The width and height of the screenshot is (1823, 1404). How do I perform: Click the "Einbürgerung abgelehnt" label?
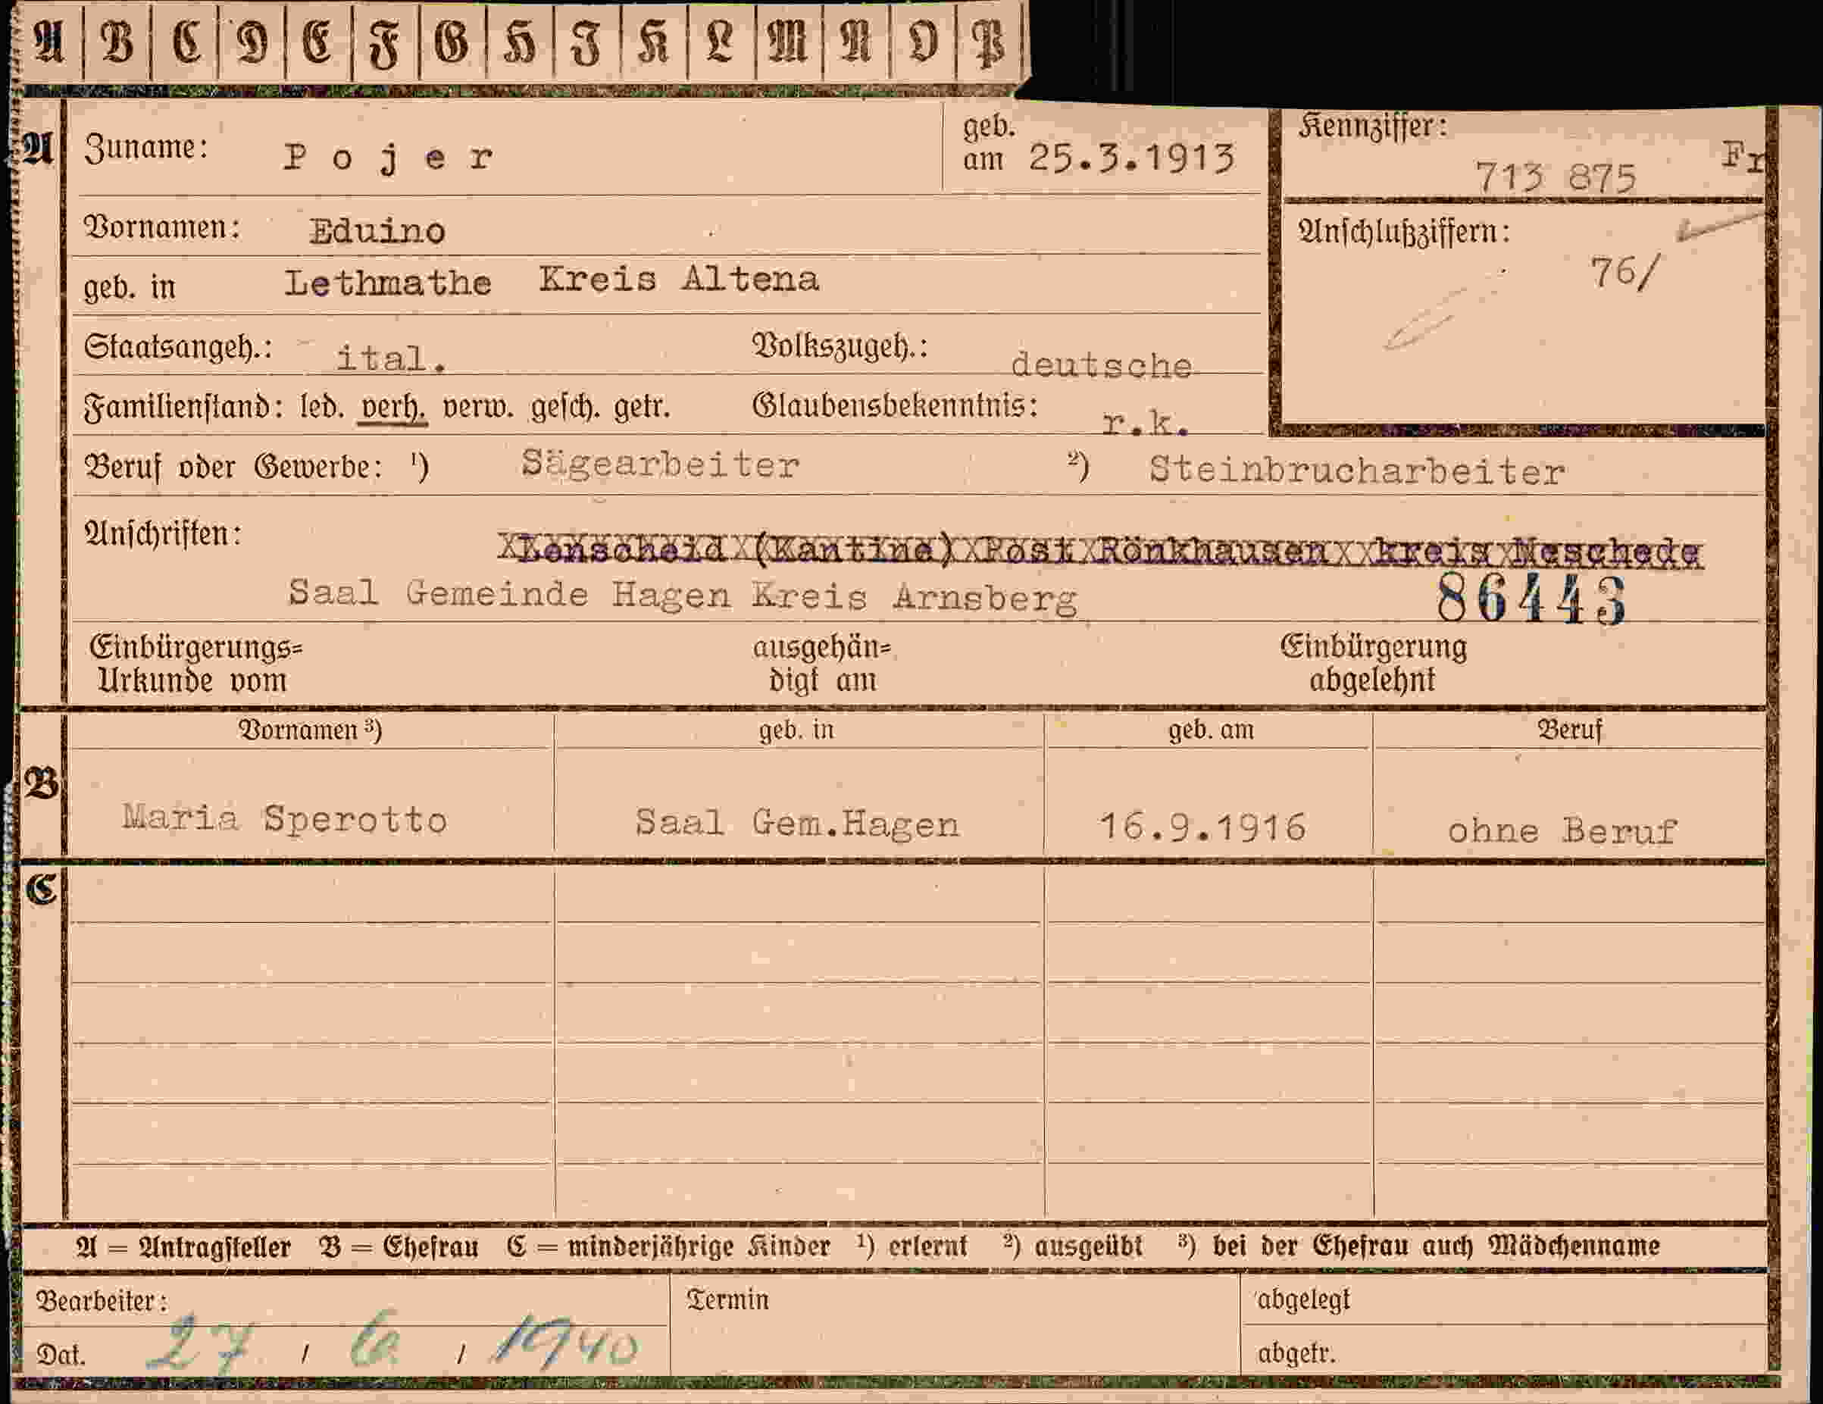click(x=1373, y=664)
